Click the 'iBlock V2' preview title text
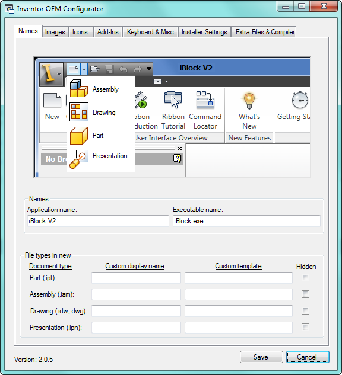 pos(196,68)
